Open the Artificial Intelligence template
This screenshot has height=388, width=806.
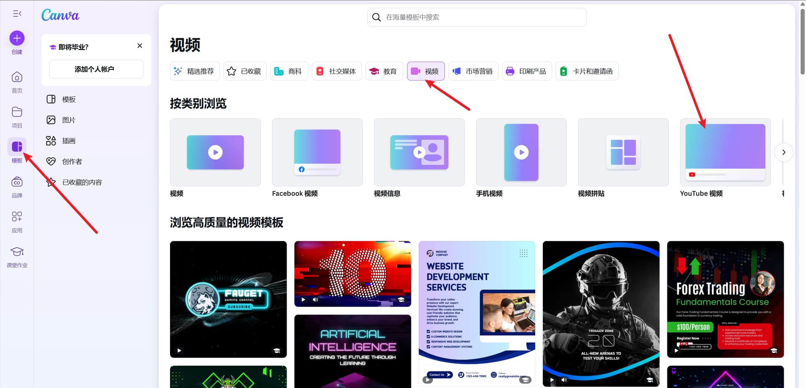pos(353,352)
